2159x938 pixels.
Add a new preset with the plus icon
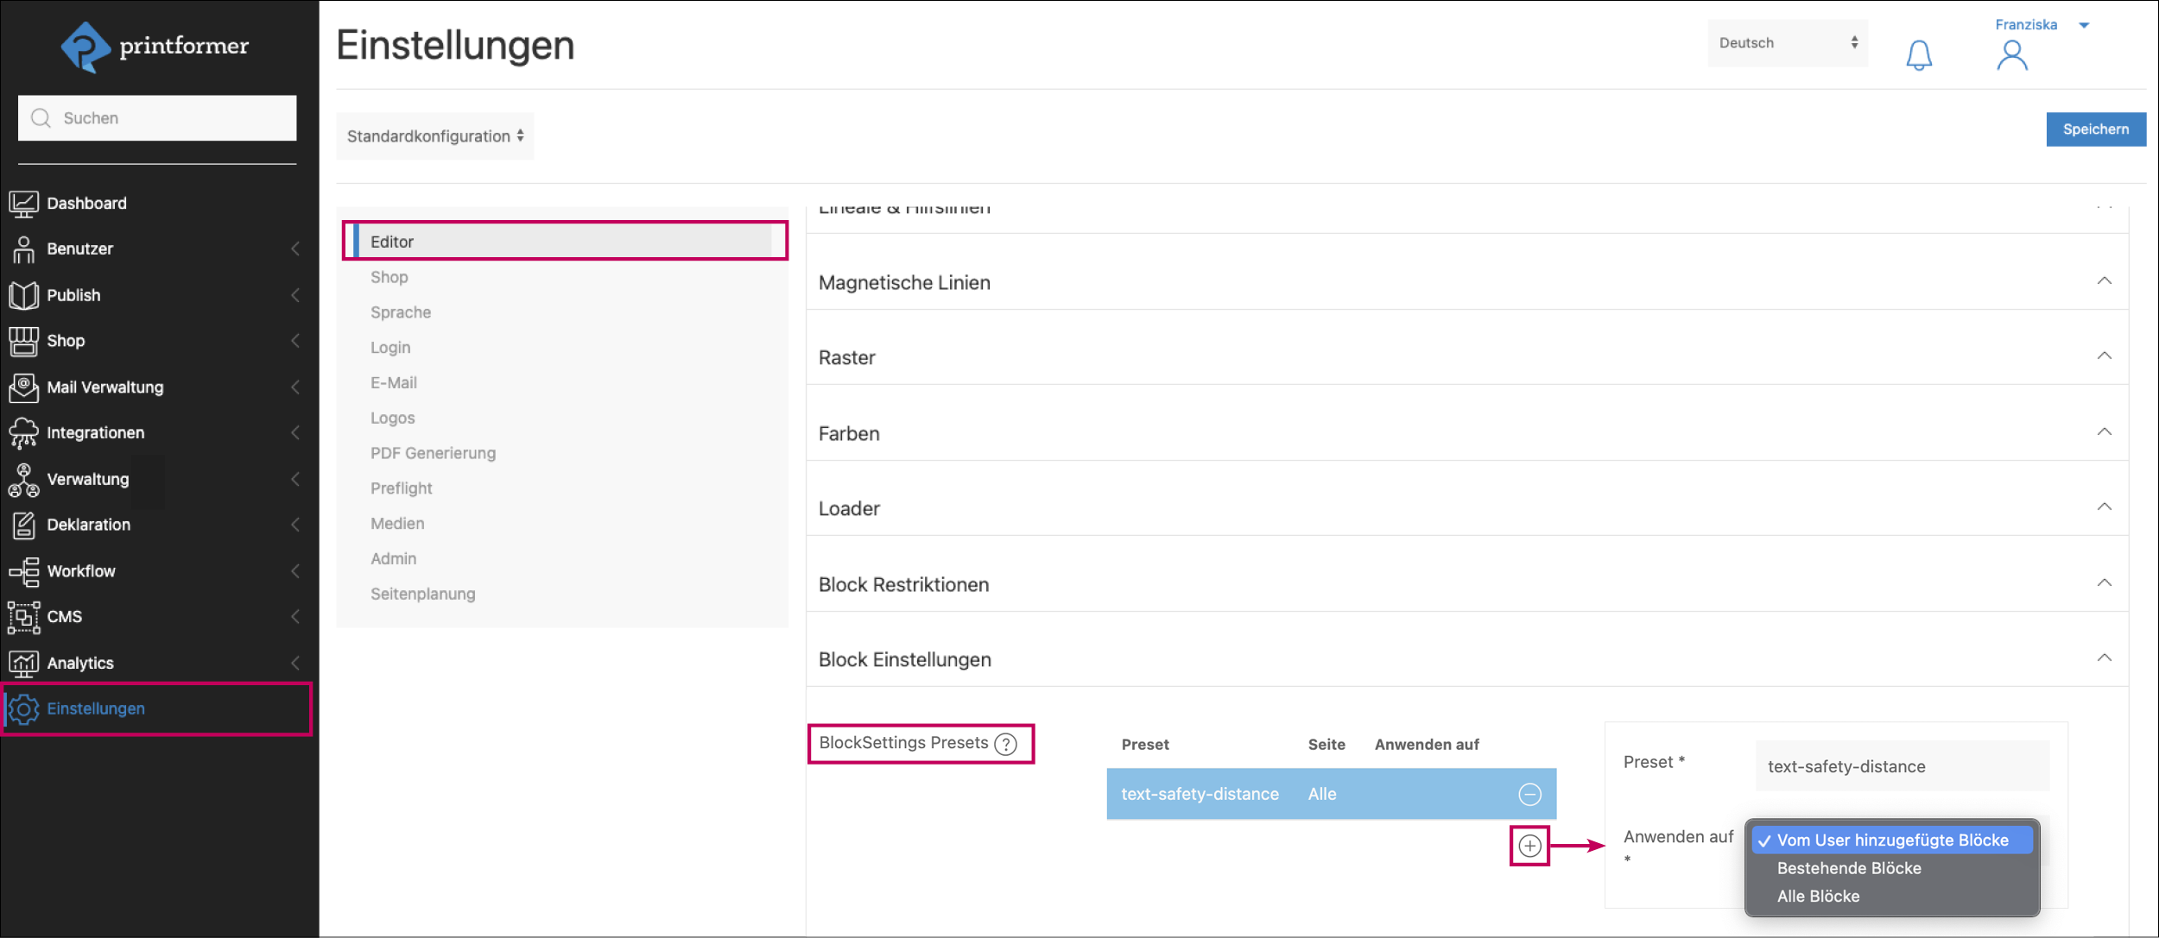[x=1529, y=846]
